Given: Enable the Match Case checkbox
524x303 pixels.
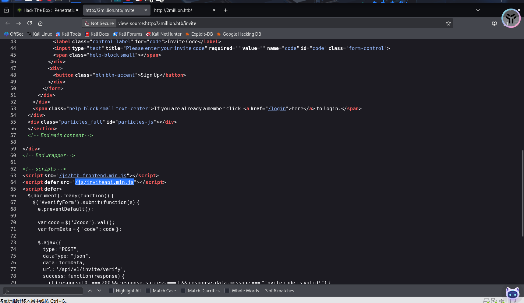Looking at the screenshot, I should coord(148,291).
